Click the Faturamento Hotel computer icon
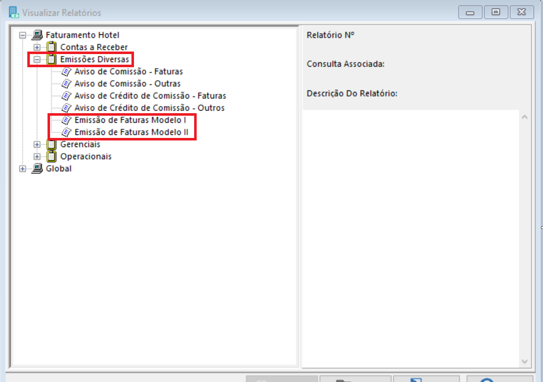Image resolution: width=543 pixels, height=382 pixels. [x=37, y=35]
